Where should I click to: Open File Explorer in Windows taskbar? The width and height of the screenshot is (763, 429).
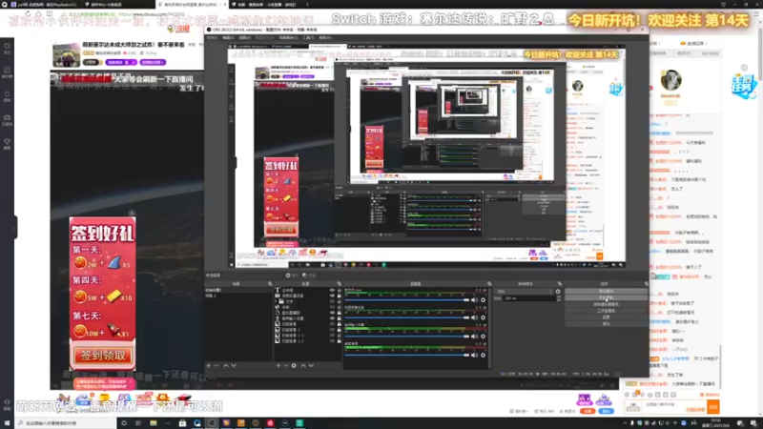pyautogui.click(x=154, y=423)
